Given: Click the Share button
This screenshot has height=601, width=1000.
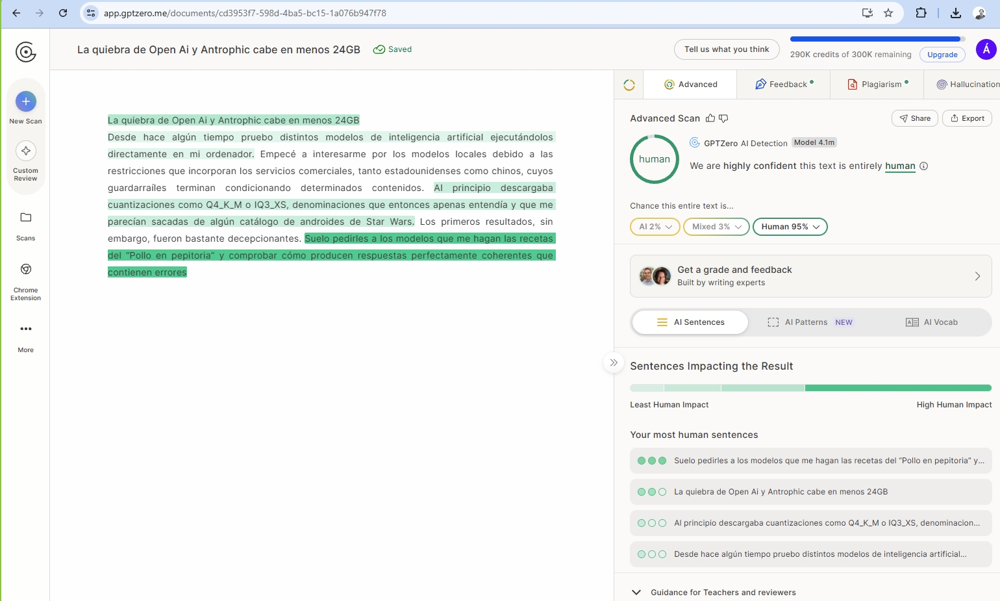Looking at the screenshot, I should click(x=914, y=118).
